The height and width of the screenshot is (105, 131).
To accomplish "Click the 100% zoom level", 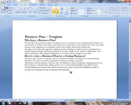I will [x=111, y=100].
